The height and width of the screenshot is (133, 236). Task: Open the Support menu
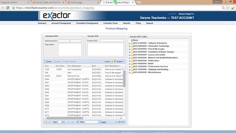[149, 23]
